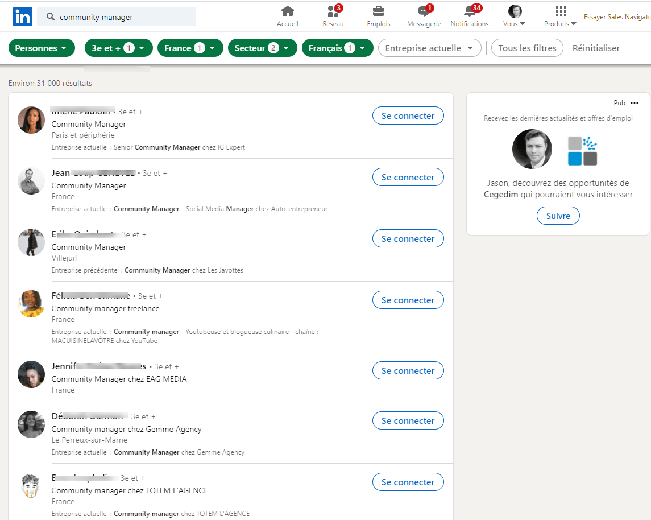Image resolution: width=651 pixels, height=520 pixels.
Task: Click "Community manager chez TOTEM L'AGENCE" headline
Action: pos(130,490)
